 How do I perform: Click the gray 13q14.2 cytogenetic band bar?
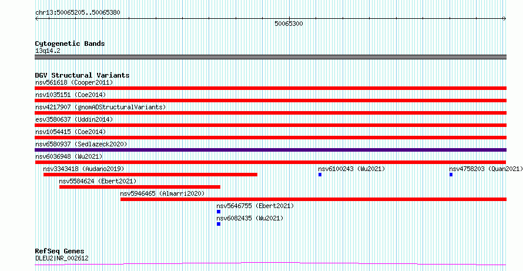point(270,57)
